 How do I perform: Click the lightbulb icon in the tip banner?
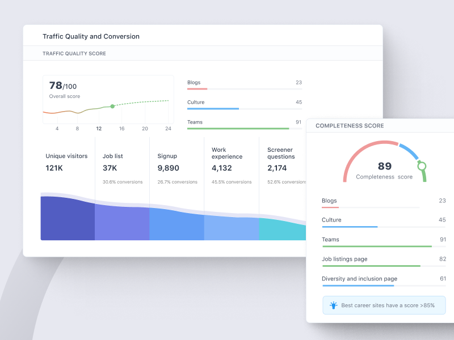tap(334, 305)
